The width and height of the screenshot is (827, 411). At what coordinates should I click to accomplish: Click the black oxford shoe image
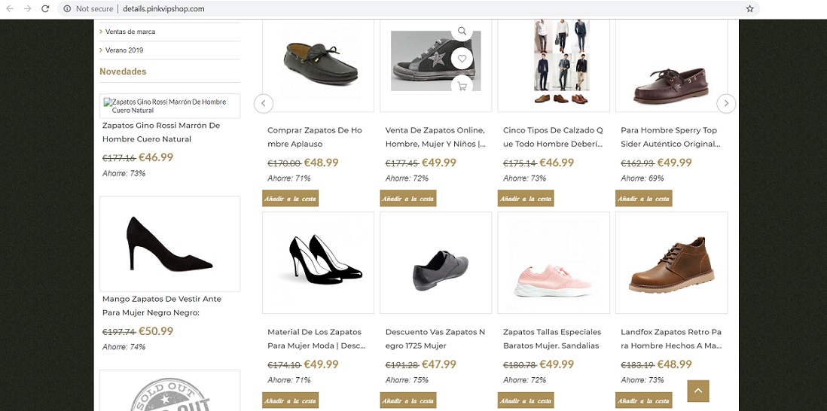coord(435,263)
